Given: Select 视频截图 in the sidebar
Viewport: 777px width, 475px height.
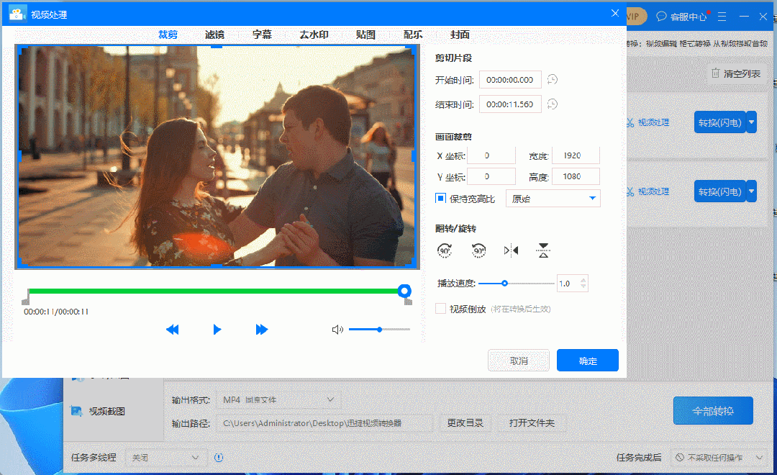Looking at the screenshot, I should [98, 411].
